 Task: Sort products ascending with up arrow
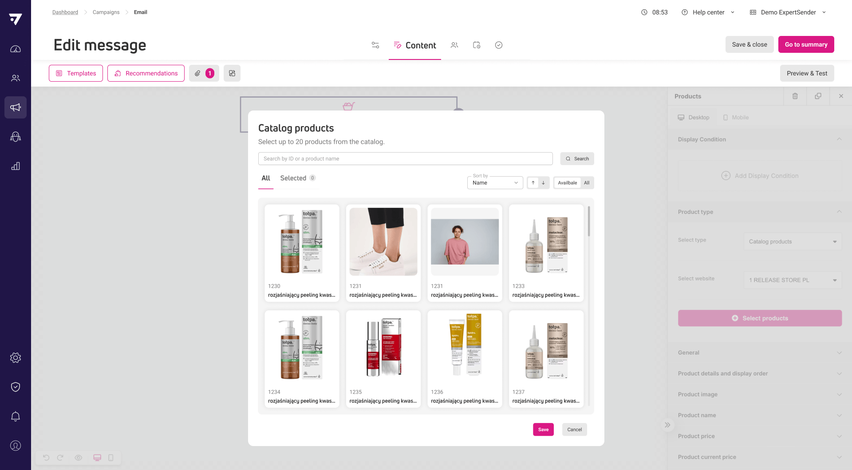tap(533, 183)
